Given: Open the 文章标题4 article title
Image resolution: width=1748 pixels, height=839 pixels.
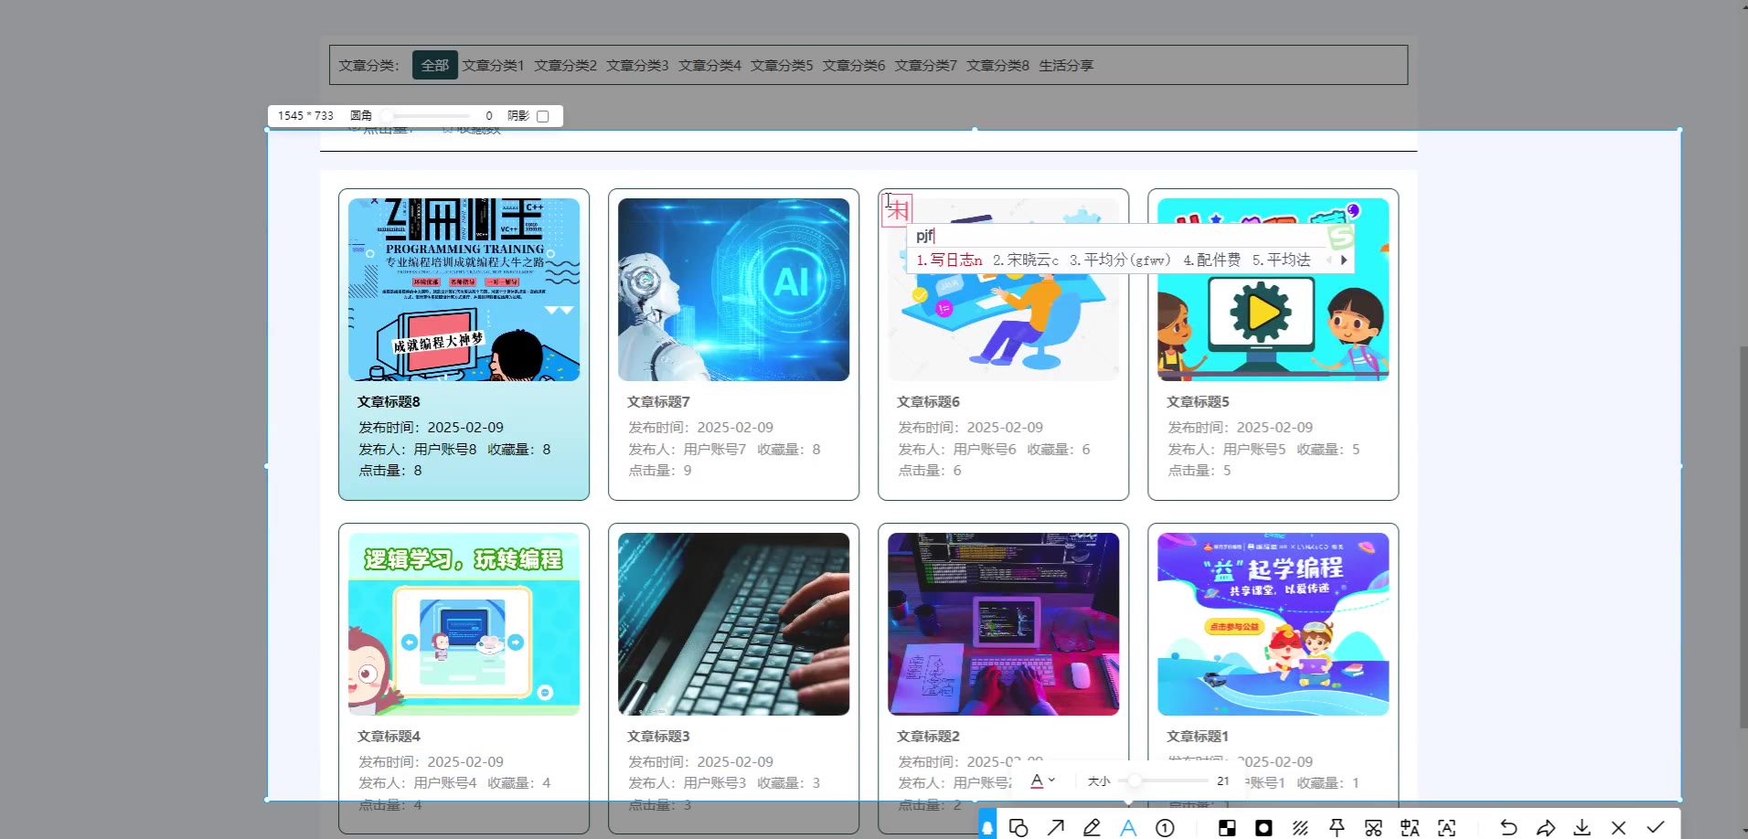Looking at the screenshot, I should [x=389, y=736].
